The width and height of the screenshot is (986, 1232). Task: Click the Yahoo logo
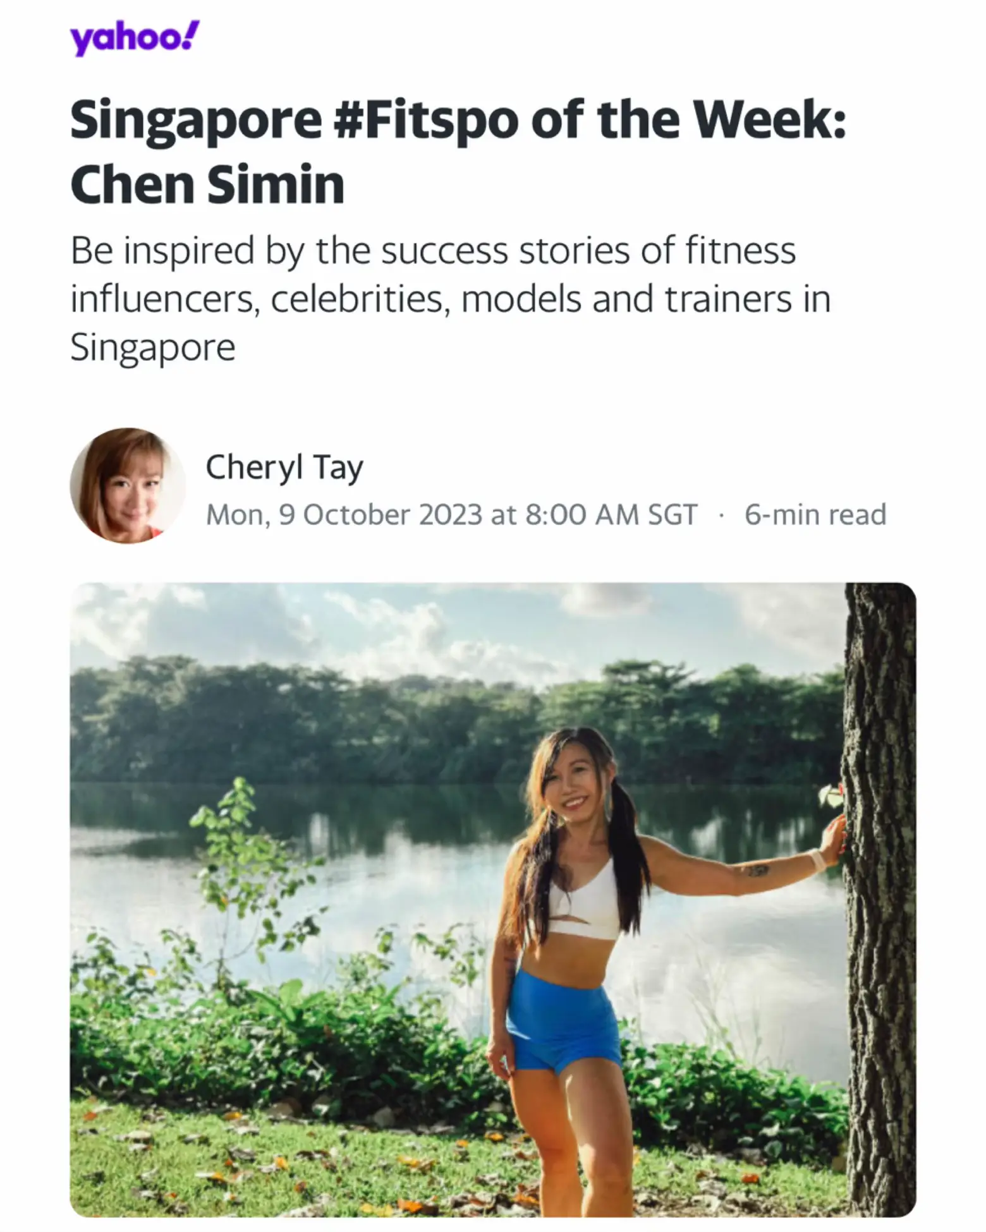tap(134, 39)
